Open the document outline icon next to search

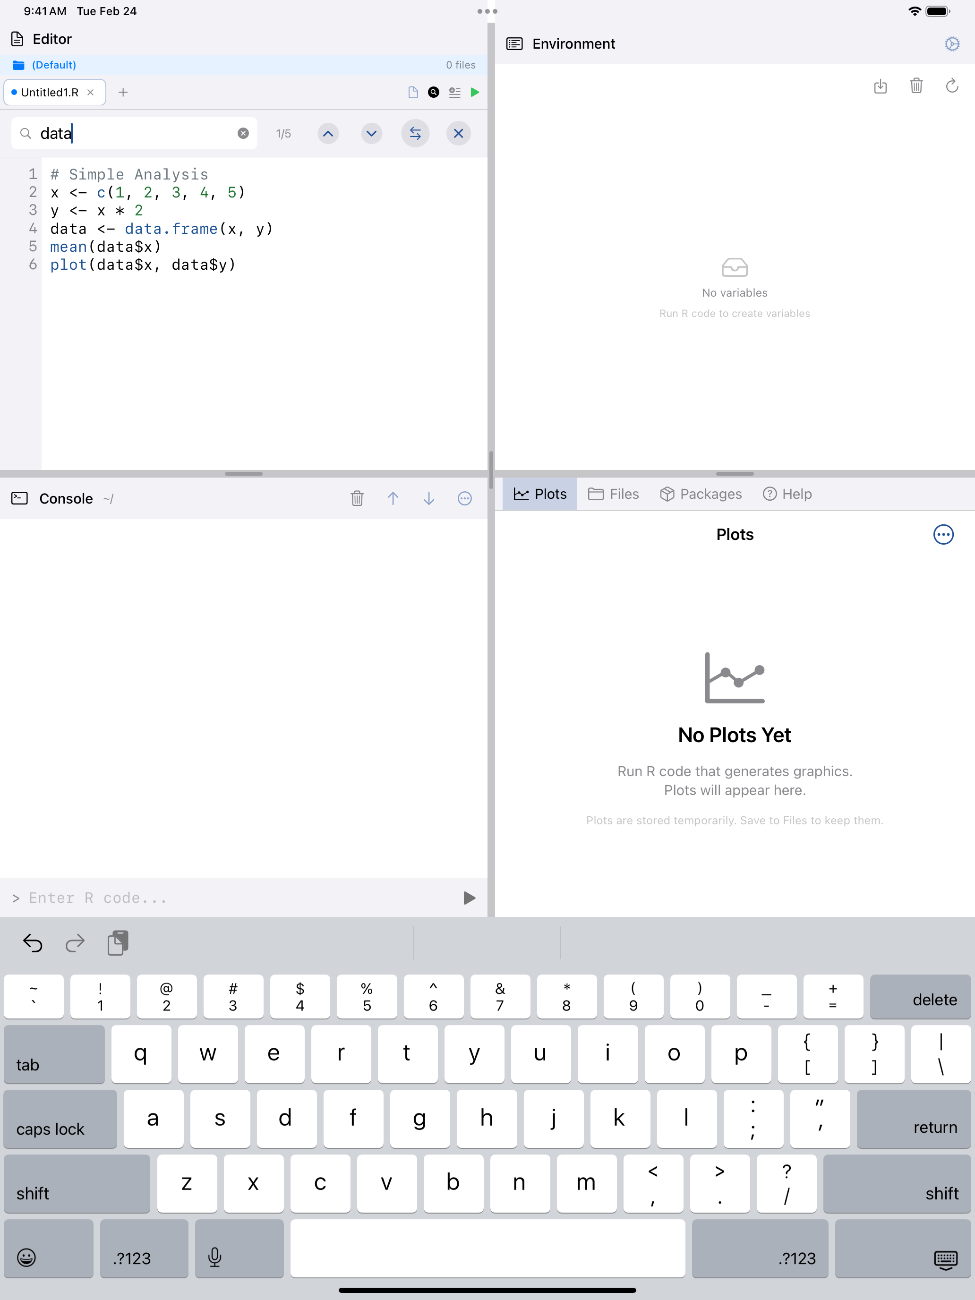pyautogui.click(x=454, y=92)
